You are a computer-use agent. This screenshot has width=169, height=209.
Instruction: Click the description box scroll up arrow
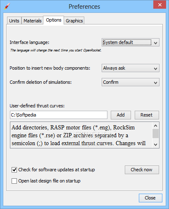(155, 126)
